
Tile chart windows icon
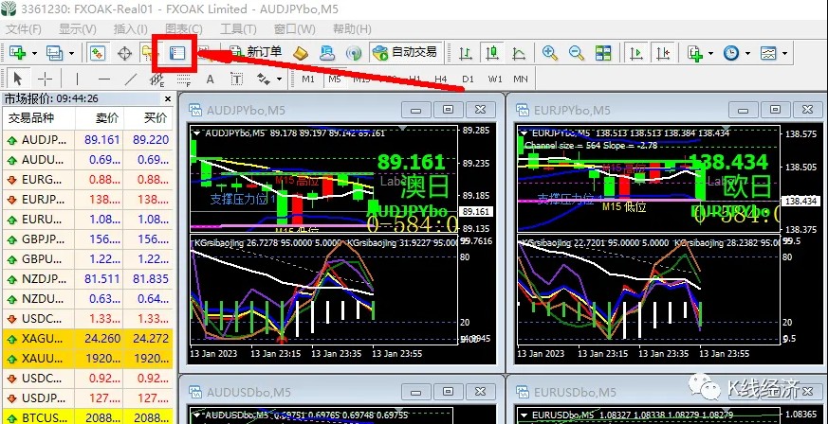click(600, 53)
